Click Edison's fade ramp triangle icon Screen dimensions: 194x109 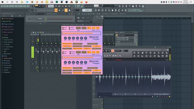click(142, 53)
